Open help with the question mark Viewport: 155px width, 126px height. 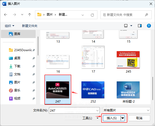(x=149, y=26)
